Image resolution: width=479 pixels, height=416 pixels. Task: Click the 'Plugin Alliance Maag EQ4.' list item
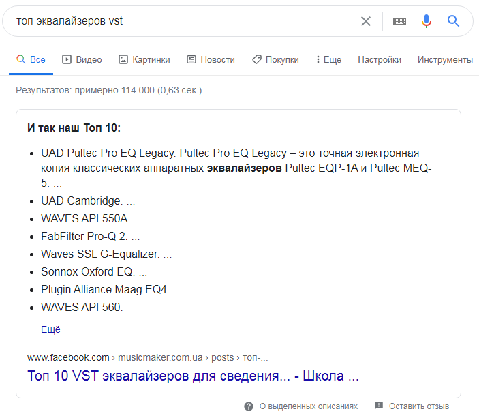(x=111, y=289)
